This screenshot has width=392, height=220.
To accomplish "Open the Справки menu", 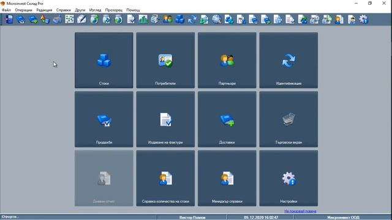I will (64, 10).
